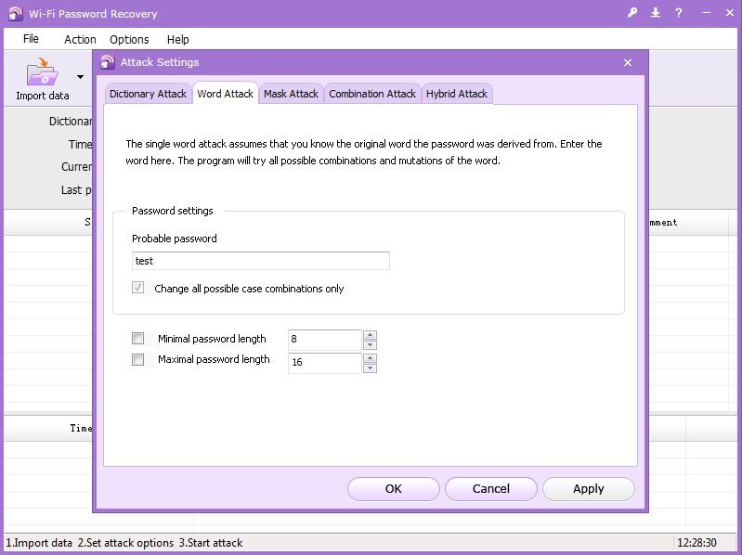Click the Import data folder icon
This screenshot has height=555, width=742.
coord(42,71)
